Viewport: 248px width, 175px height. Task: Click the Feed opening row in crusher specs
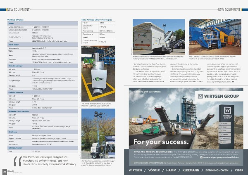pyautogui.click(x=98, y=31)
